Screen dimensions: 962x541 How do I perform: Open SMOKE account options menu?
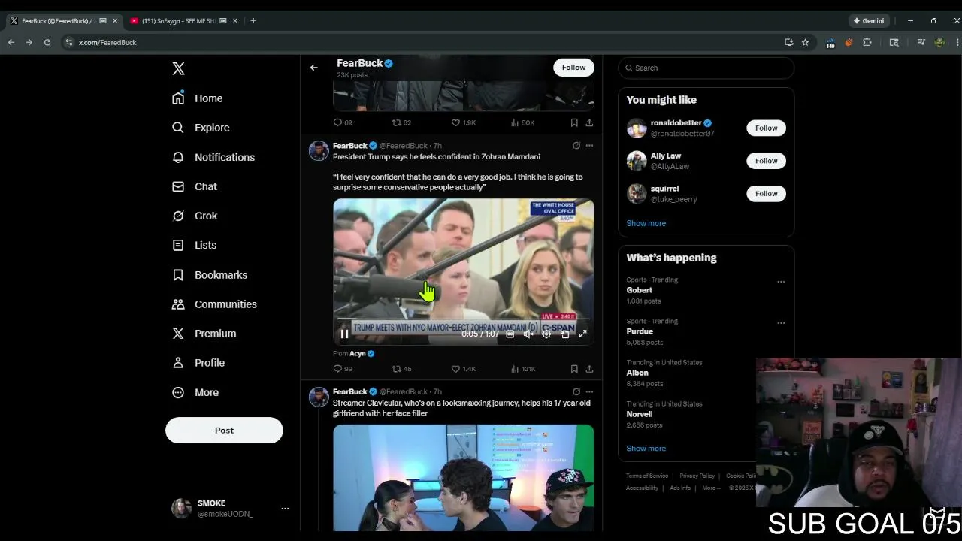tap(285, 509)
